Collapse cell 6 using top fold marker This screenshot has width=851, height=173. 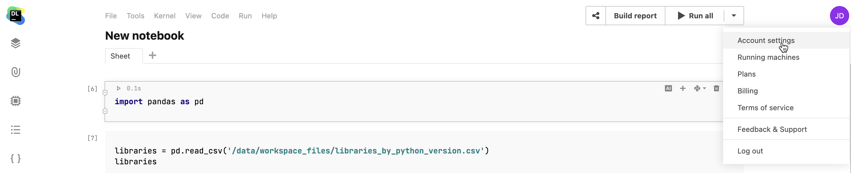tap(105, 93)
